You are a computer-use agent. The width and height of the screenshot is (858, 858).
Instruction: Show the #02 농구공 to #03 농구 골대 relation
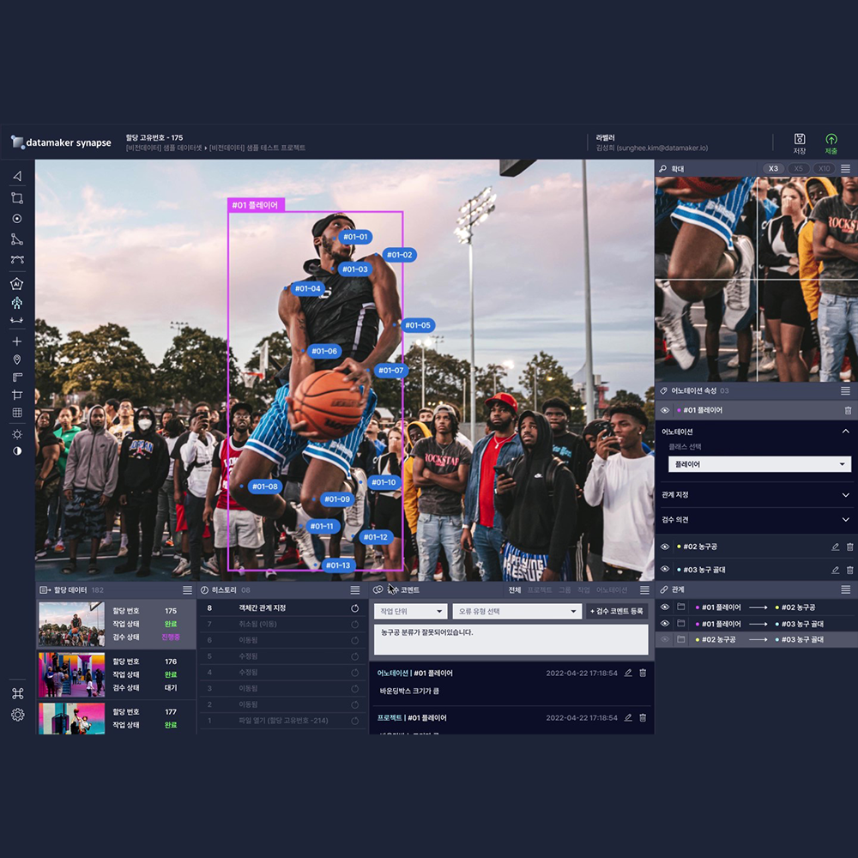(665, 639)
